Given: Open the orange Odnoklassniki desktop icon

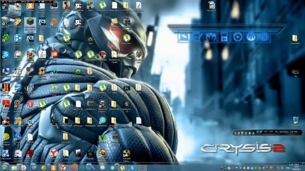Looking at the screenshot, I should pyautogui.click(x=30, y=6).
